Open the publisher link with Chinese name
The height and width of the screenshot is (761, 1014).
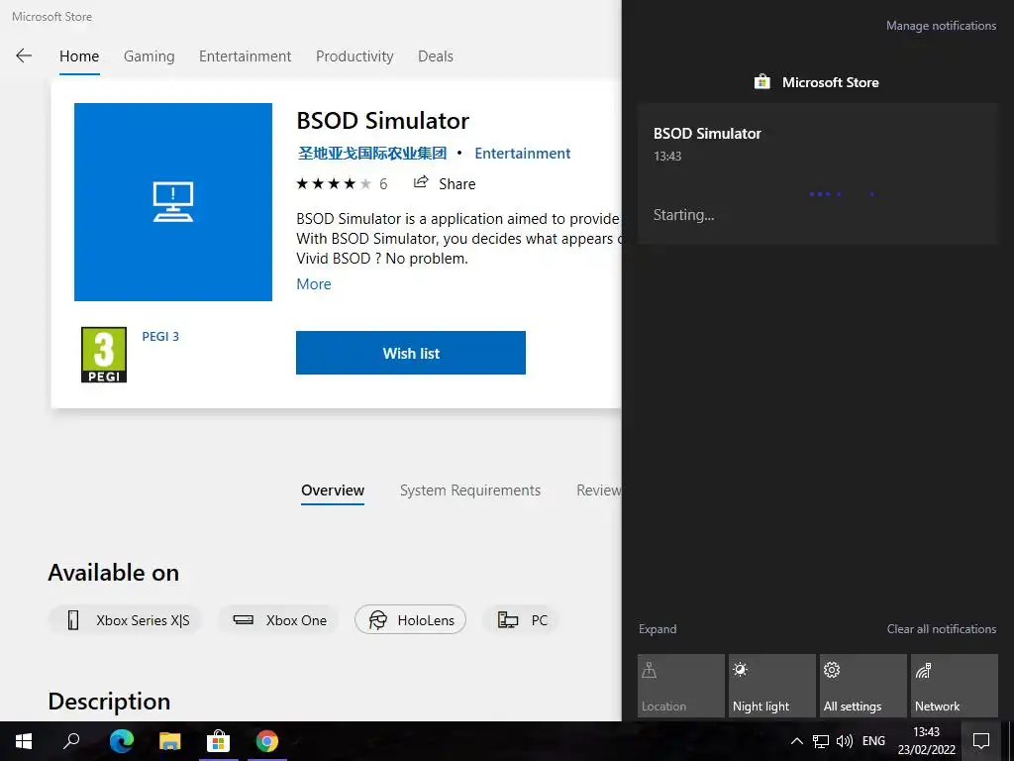coord(372,154)
